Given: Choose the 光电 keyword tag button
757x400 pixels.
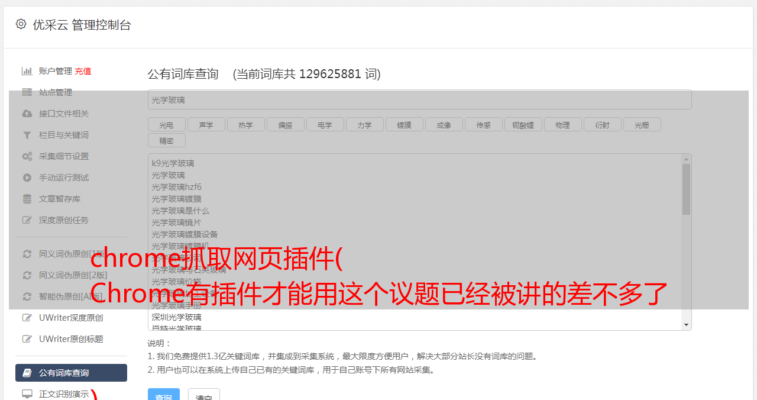Looking at the screenshot, I should pyautogui.click(x=167, y=124).
